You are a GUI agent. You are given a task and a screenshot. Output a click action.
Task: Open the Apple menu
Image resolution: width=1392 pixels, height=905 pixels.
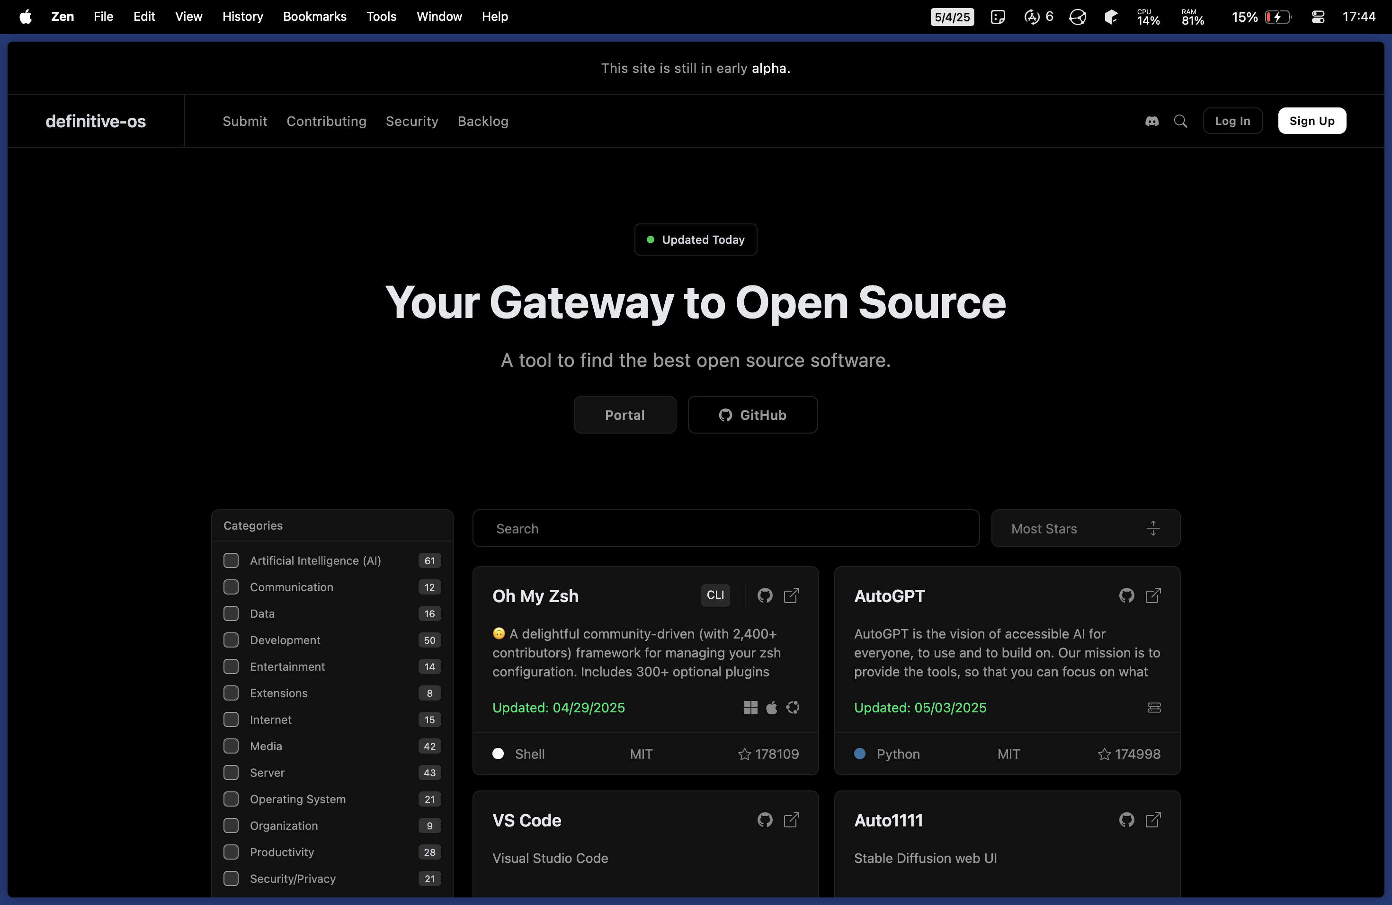[25, 17]
